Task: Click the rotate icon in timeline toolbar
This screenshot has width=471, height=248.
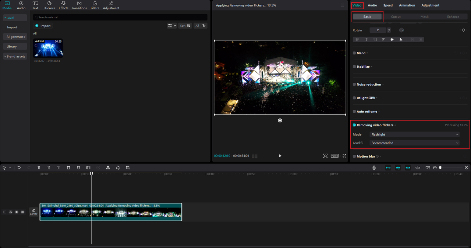Action: pos(118,168)
